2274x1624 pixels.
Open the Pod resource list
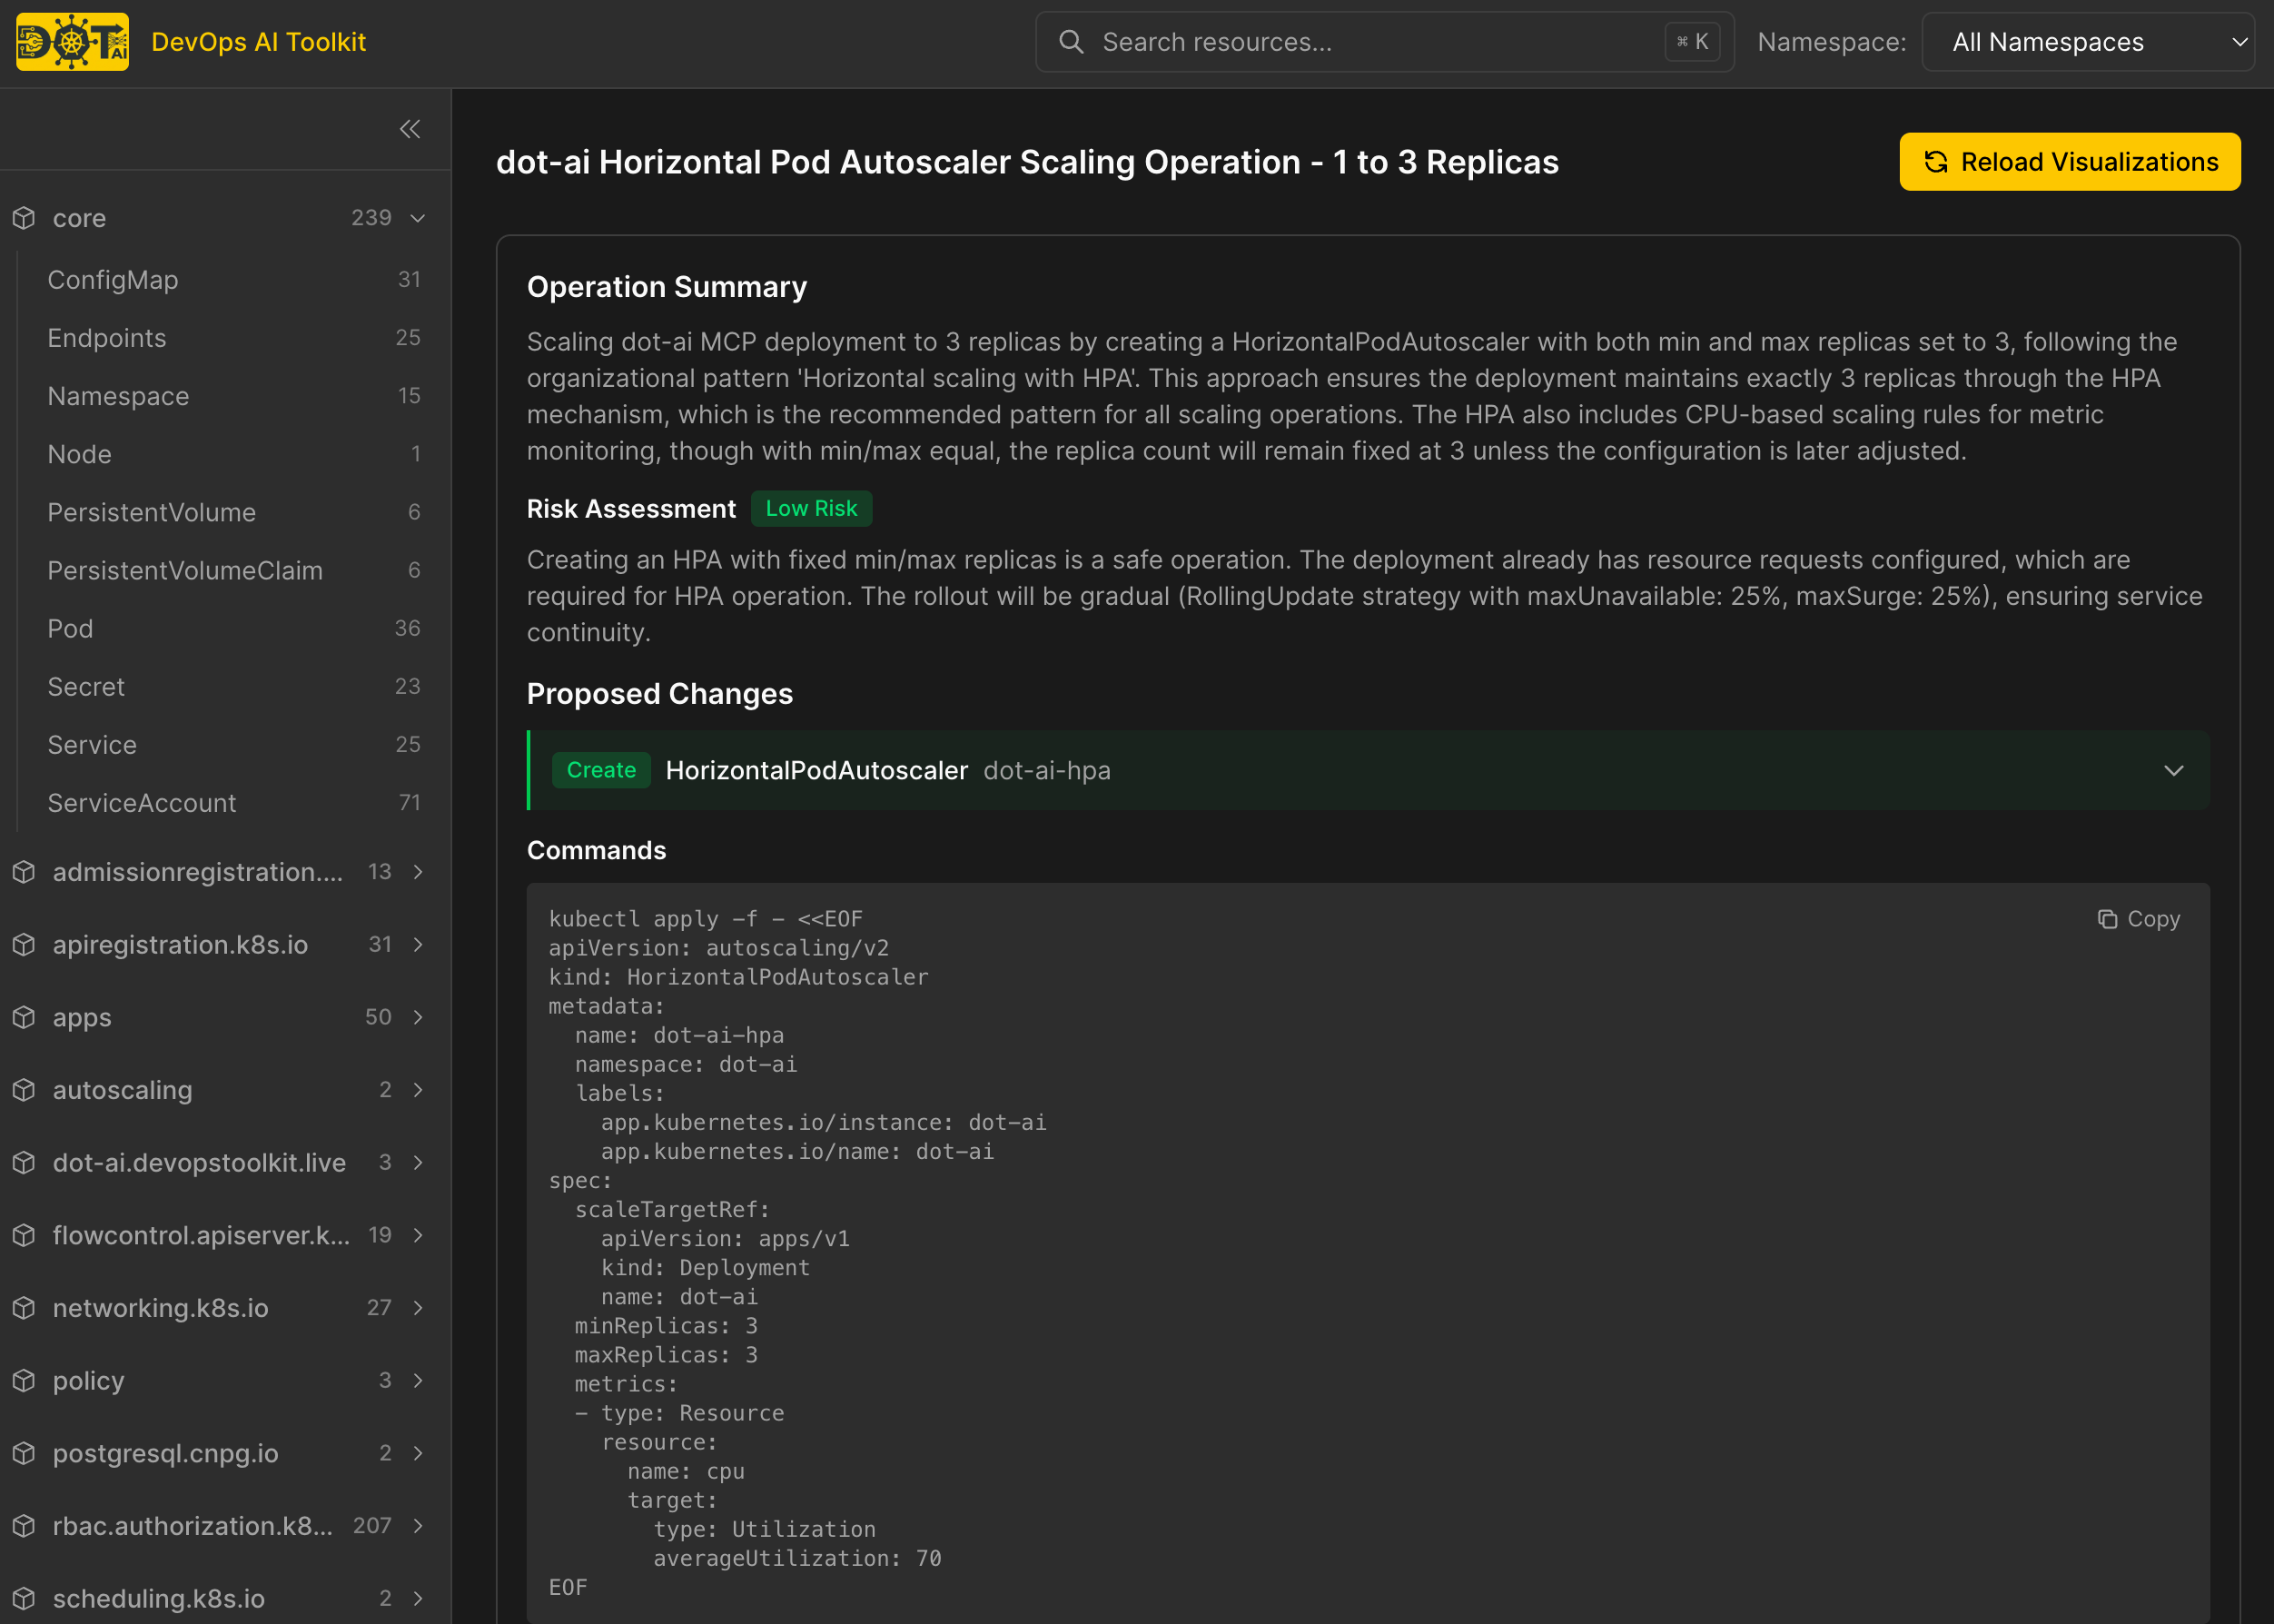point(70,629)
